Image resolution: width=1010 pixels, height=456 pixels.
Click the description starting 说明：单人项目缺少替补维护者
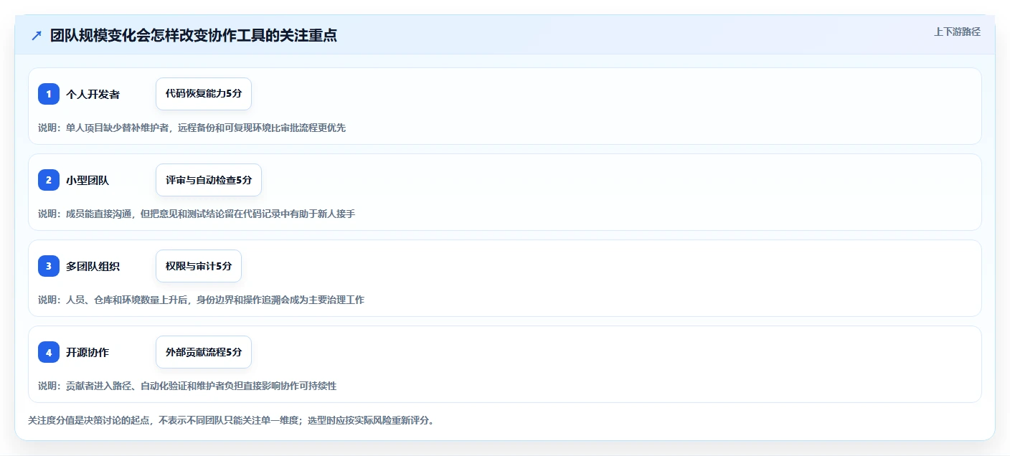point(192,128)
